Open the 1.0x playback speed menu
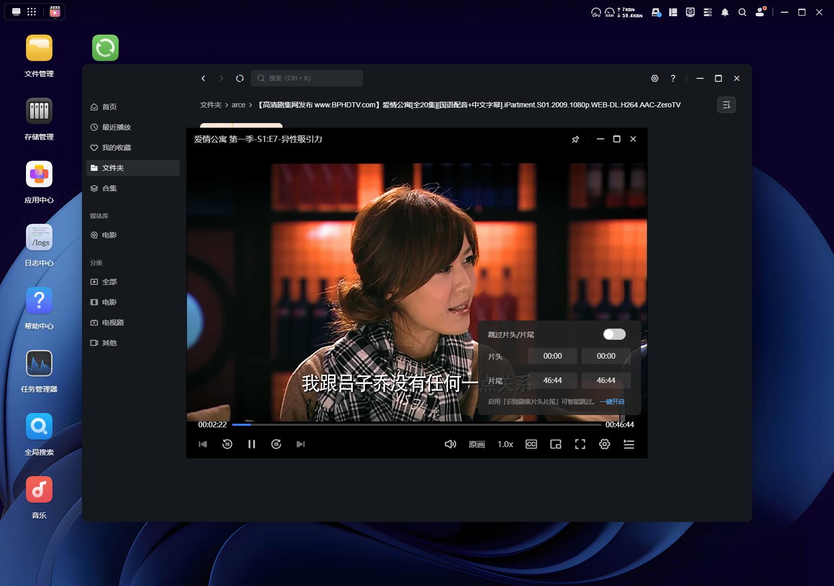Viewport: 834px width, 586px height. tap(505, 444)
